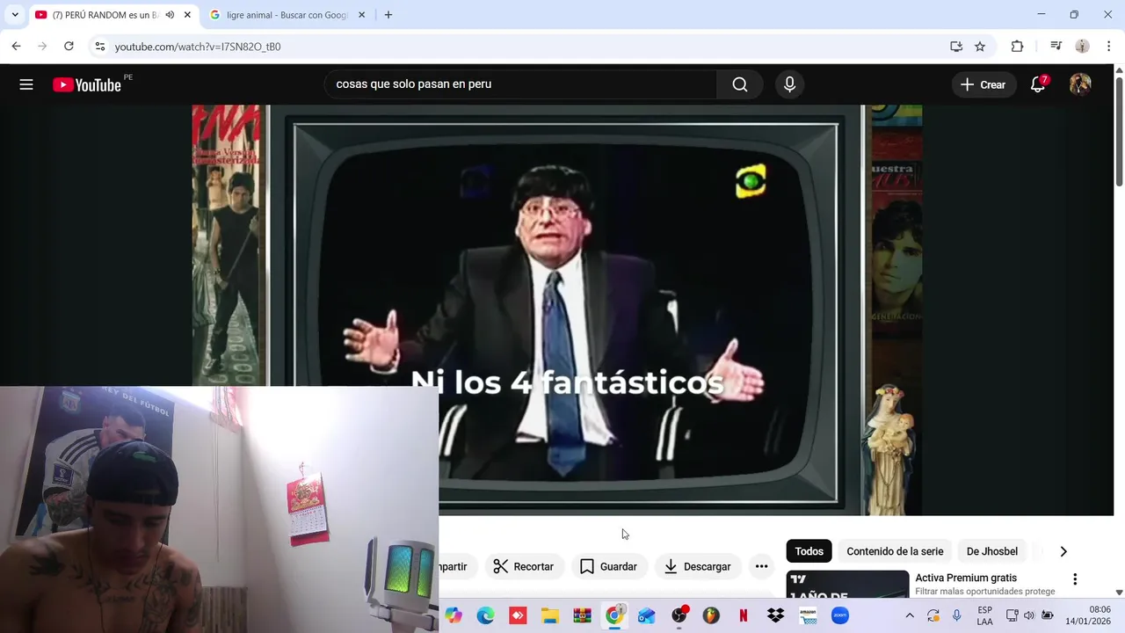
Task: Open OBS Studio from taskbar
Action: point(679,615)
